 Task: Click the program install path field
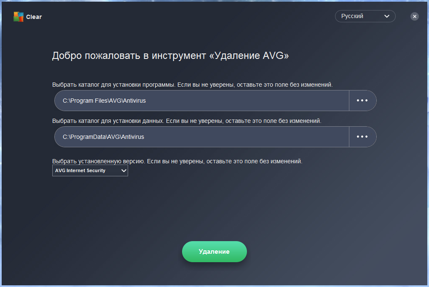click(x=201, y=101)
